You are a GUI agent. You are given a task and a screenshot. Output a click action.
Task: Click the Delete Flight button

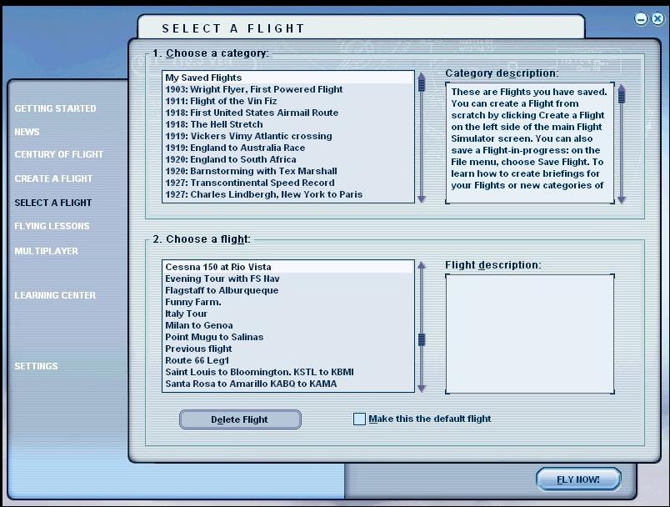pos(240,419)
